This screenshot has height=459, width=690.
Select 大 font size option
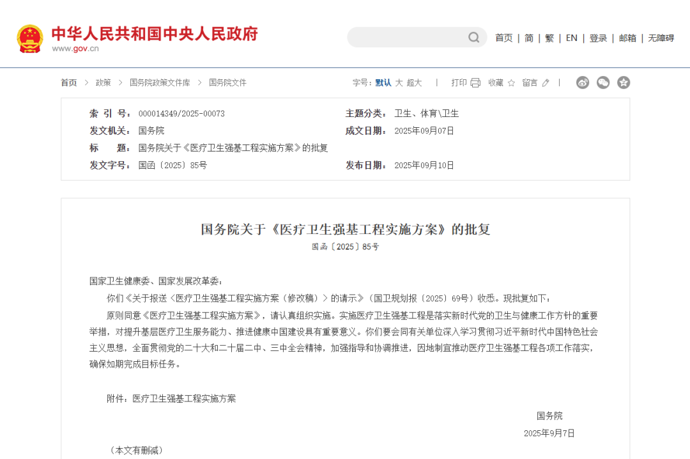pos(399,82)
